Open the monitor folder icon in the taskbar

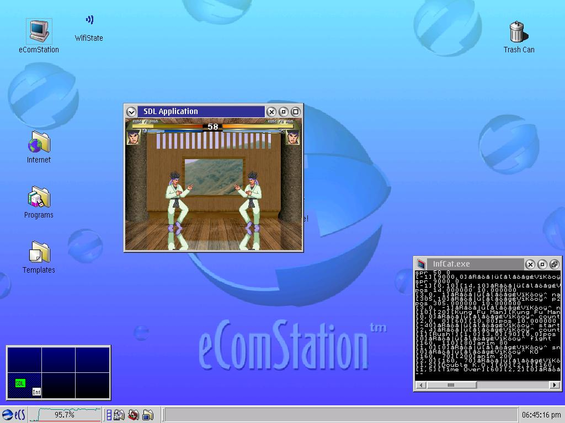point(148,415)
